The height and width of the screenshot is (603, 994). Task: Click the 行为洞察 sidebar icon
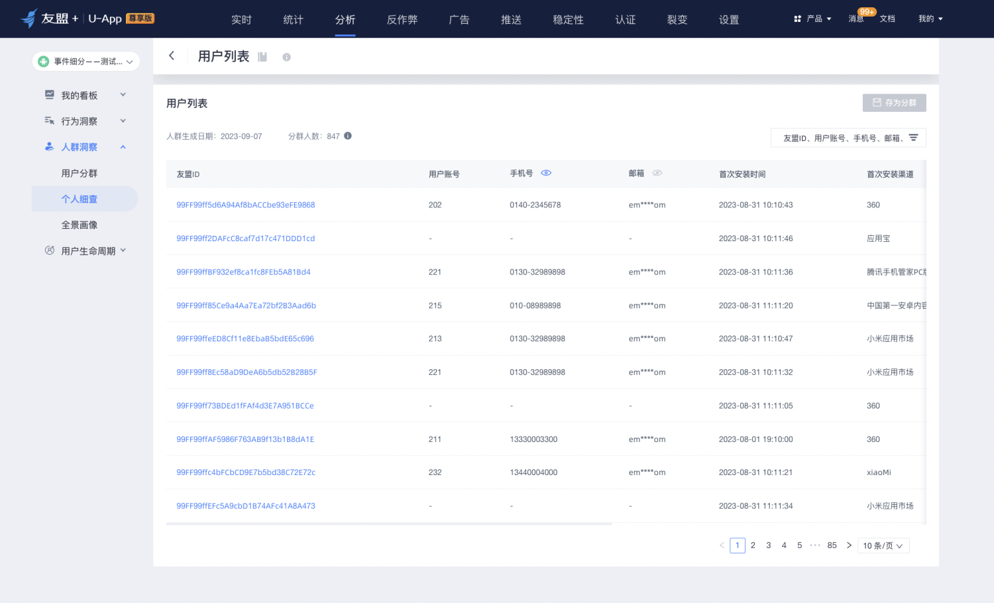[x=50, y=121]
